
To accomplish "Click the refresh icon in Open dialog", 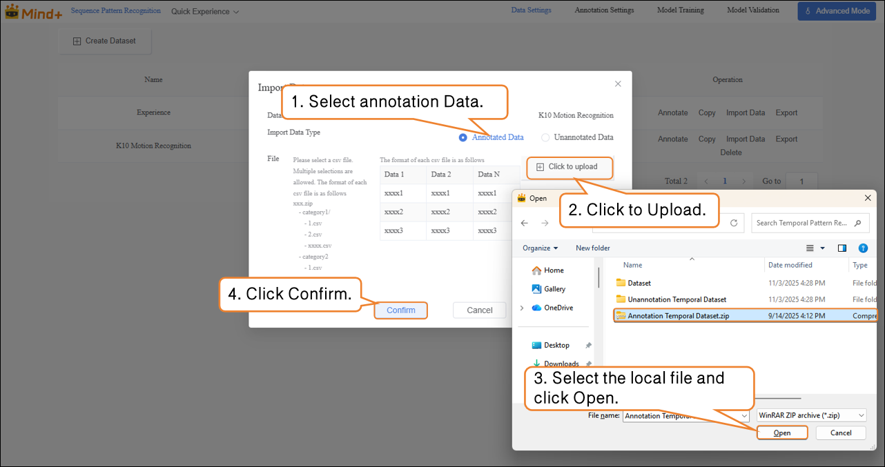I will point(733,223).
